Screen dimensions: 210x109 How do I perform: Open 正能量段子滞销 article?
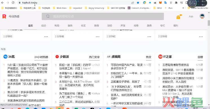(x=125, y=82)
